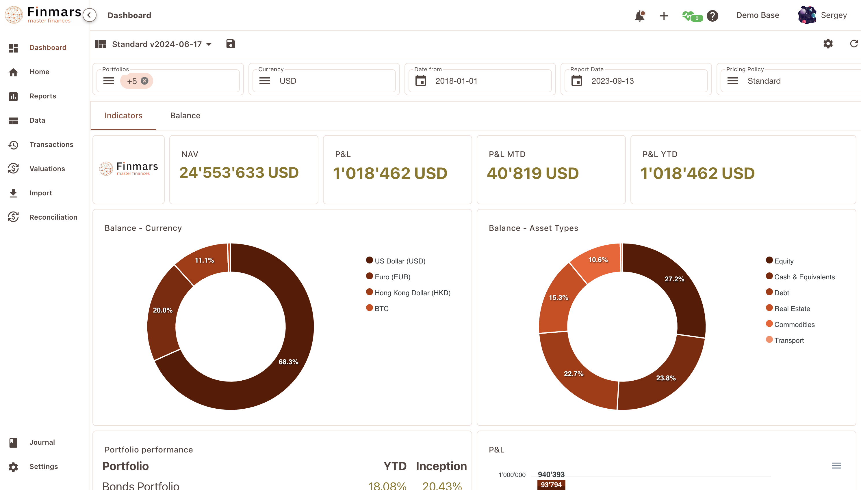The height and width of the screenshot is (490, 861).
Task: Open the Demo Base workspace selector
Action: [757, 15]
